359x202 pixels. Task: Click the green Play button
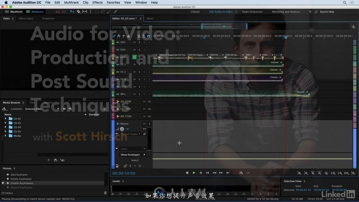[194, 173]
